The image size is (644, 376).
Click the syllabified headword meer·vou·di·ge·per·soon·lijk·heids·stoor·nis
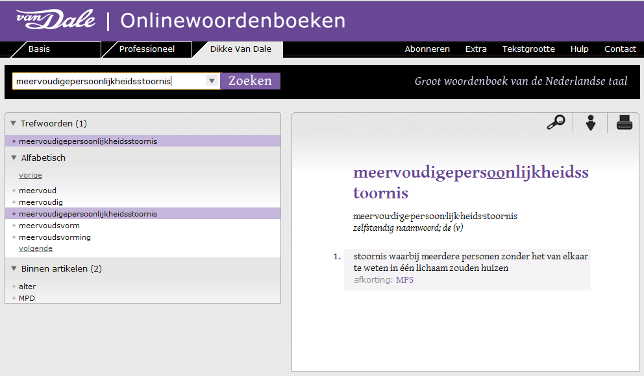435,216
